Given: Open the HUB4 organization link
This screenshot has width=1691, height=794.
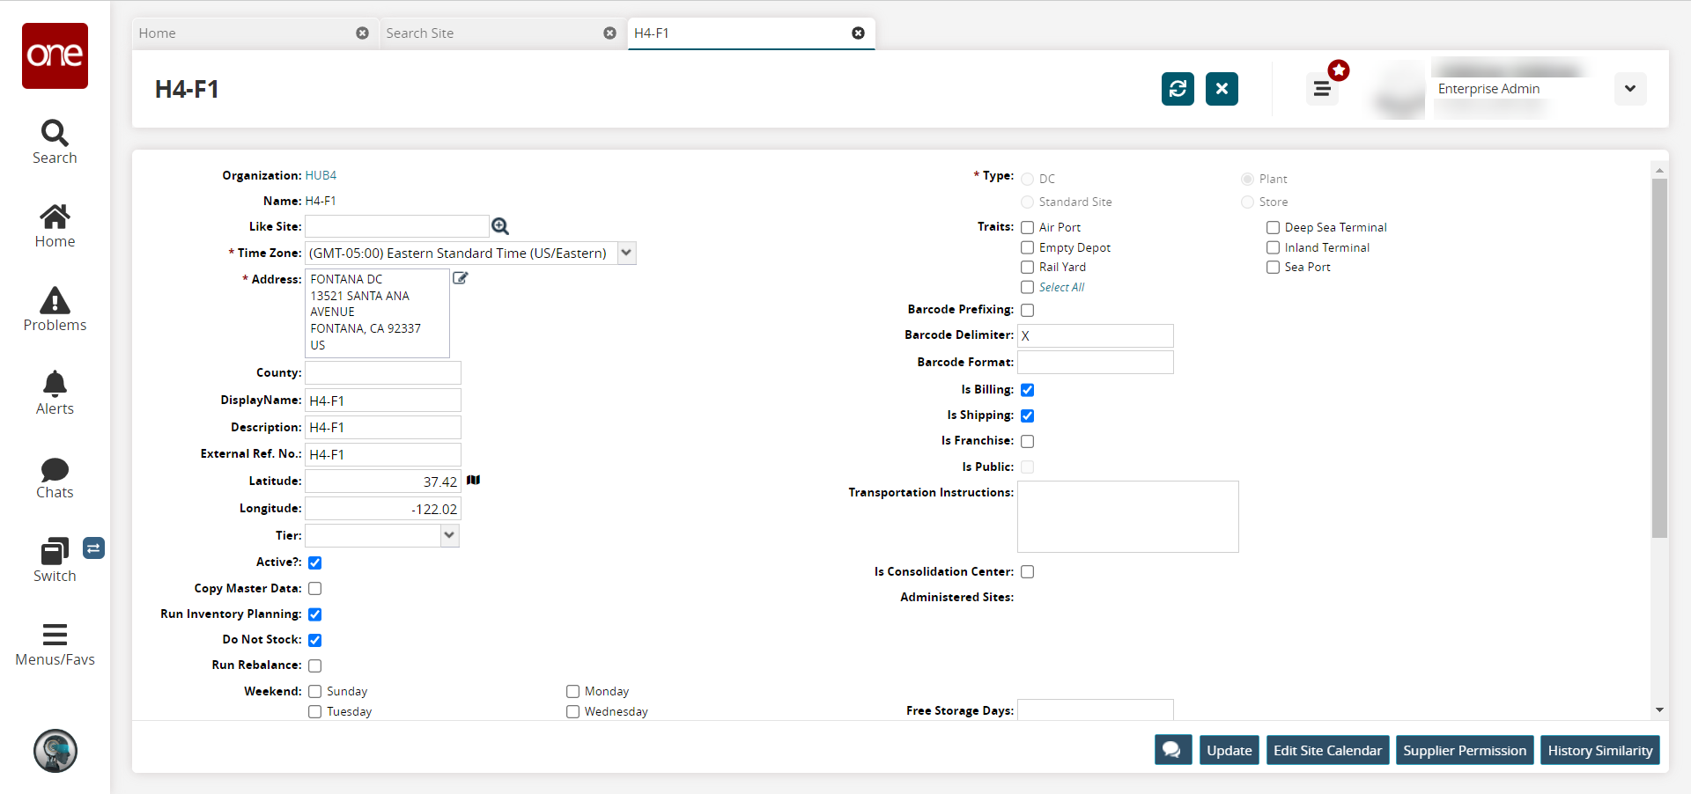Looking at the screenshot, I should [321, 176].
